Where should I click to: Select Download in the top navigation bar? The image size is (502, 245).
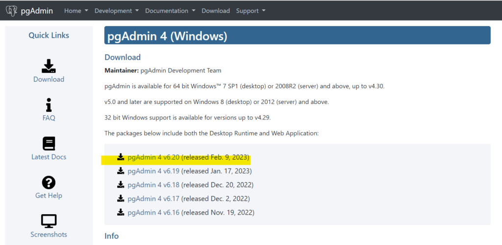pyautogui.click(x=216, y=11)
